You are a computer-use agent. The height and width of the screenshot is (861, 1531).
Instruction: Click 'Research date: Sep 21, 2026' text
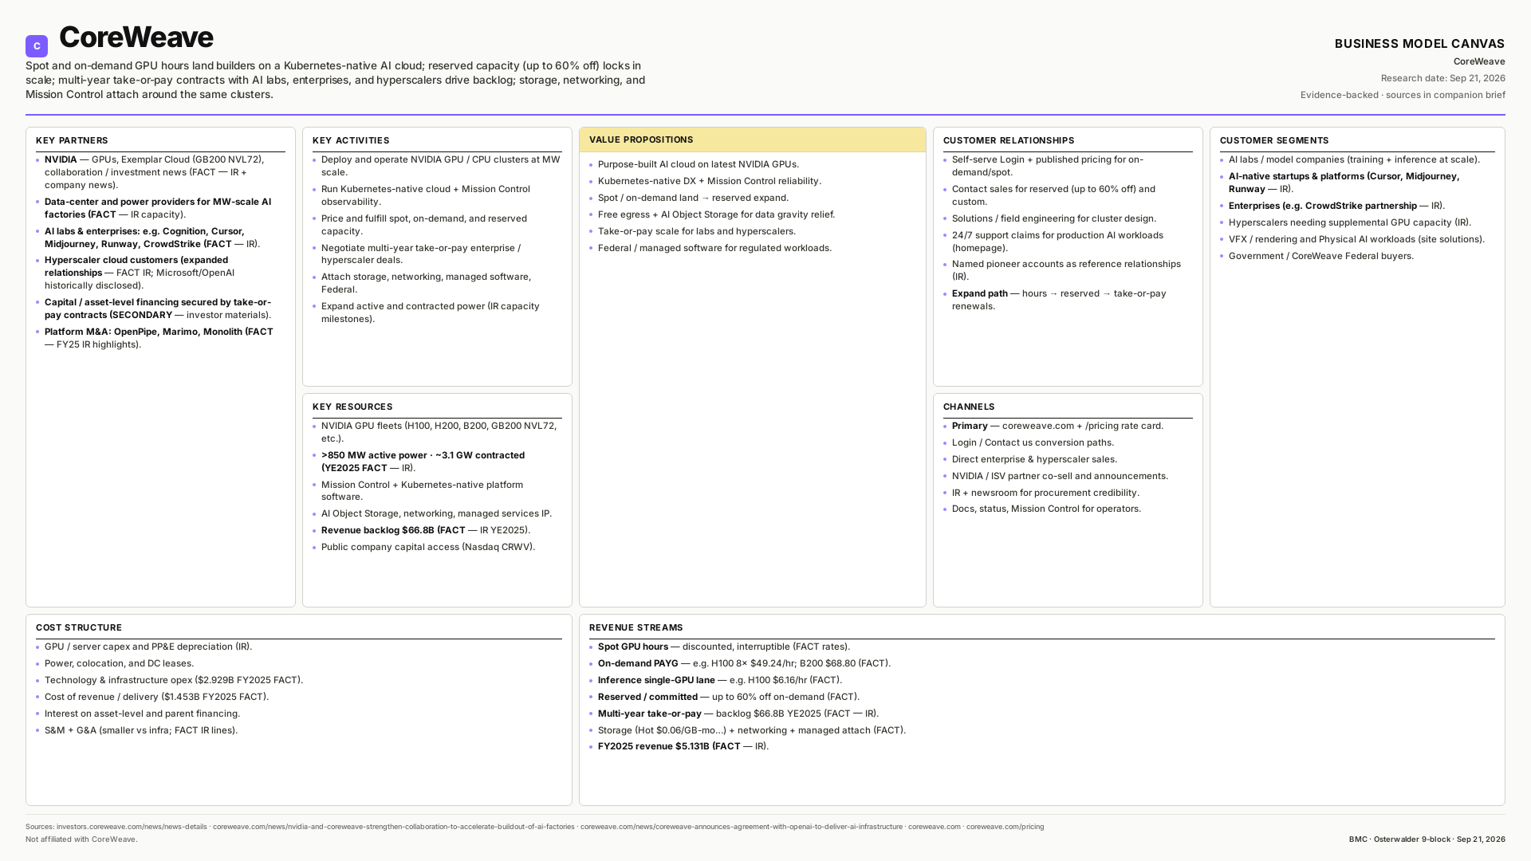click(x=1442, y=78)
